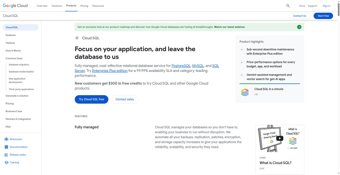Click the Training sidebar icon
The height and width of the screenshot is (175, 340).
6,163
